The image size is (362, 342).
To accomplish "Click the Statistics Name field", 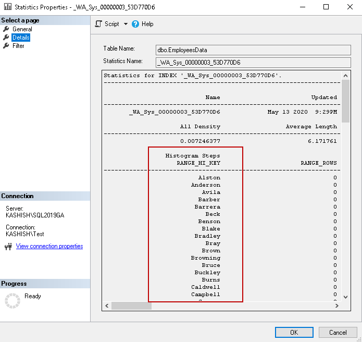I will pyautogui.click(x=253, y=63).
